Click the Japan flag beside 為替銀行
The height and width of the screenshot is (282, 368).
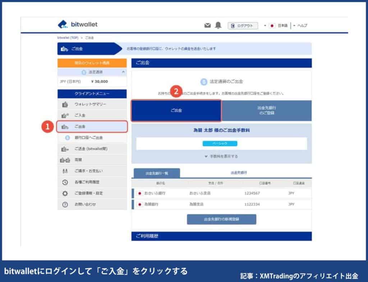140,204
